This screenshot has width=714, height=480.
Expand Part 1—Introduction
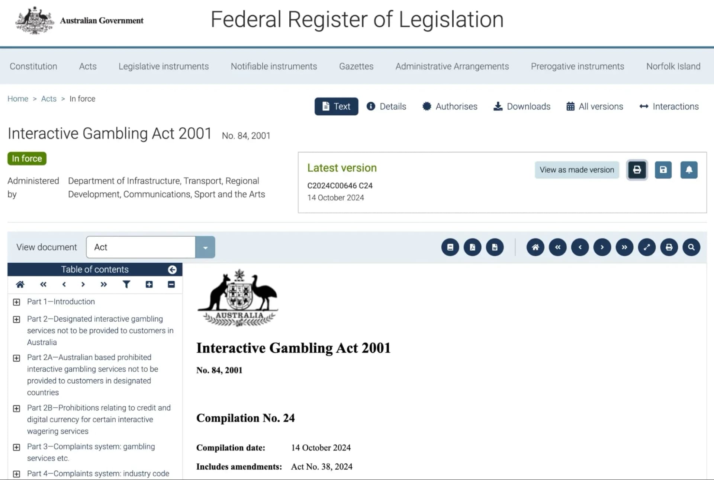point(16,302)
